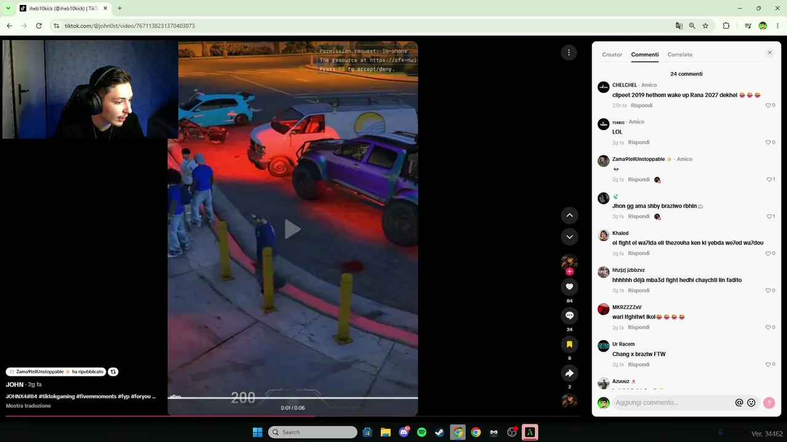Like Zama9tellUnstoppable's skull comment

pyautogui.click(x=769, y=180)
